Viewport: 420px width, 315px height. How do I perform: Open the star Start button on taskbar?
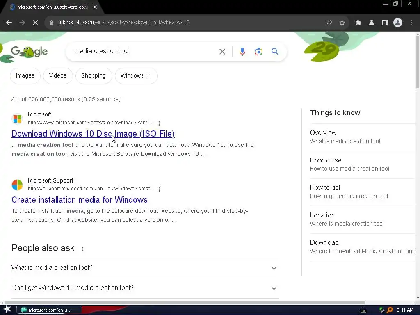[7, 310]
